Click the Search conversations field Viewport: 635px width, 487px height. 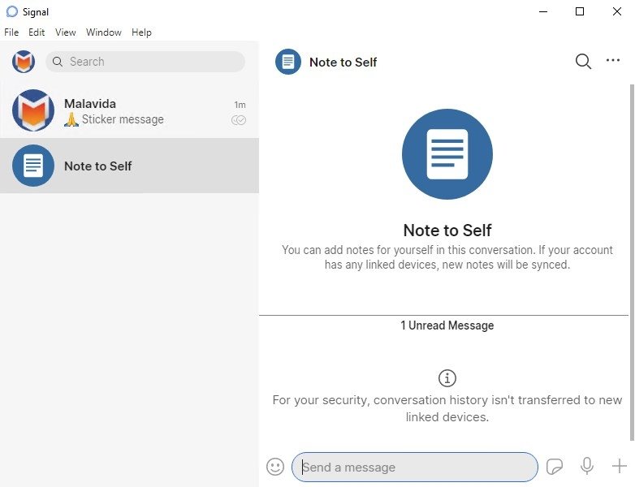(145, 62)
